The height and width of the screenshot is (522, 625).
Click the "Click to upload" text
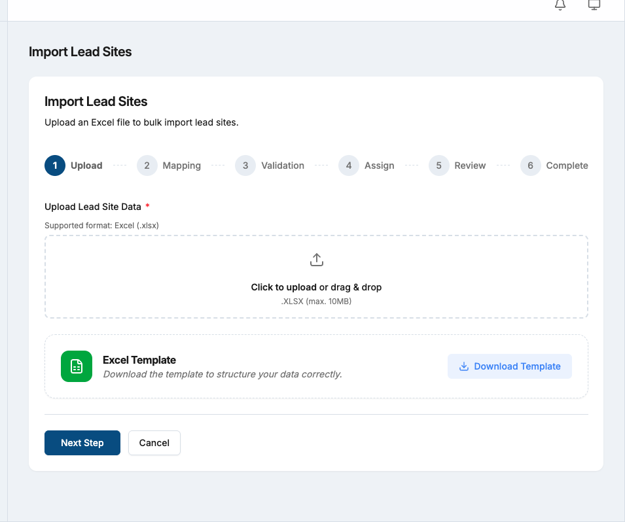coord(277,287)
